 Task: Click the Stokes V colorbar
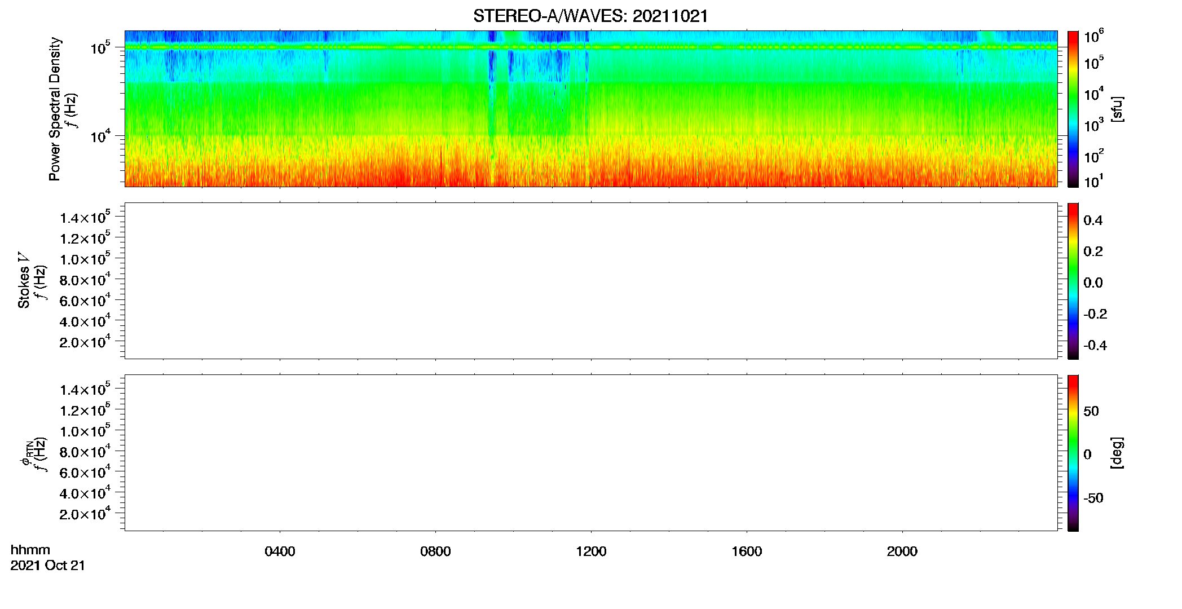(1073, 281)
